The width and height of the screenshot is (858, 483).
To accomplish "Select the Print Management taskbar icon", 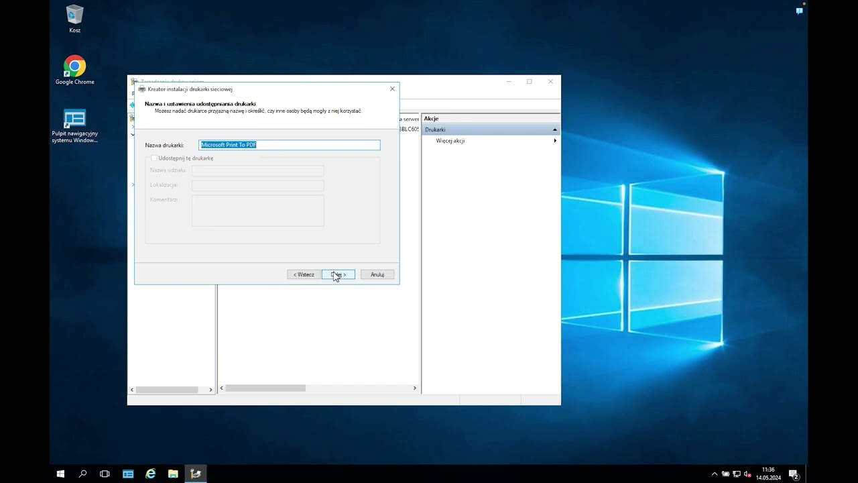I will click(x=196, y=474).
